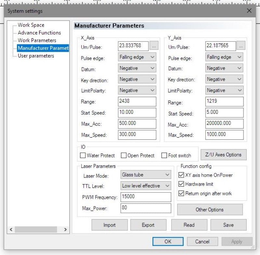Open the Laser Mode dropdown
Viewport: 260px width, 255px height.
(x=146, y=175)
